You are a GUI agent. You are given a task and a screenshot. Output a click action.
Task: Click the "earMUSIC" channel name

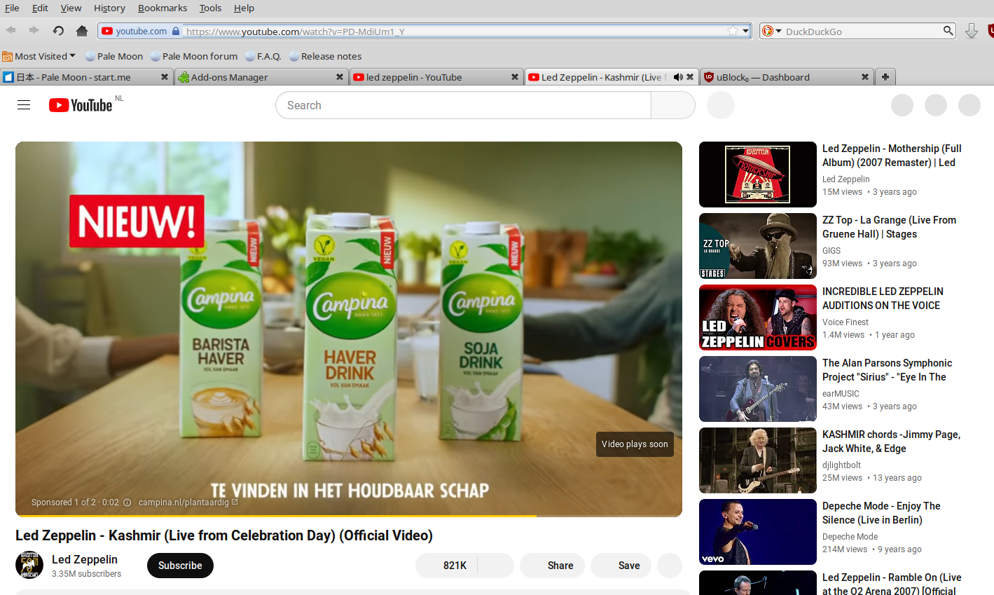click(841, 394)
